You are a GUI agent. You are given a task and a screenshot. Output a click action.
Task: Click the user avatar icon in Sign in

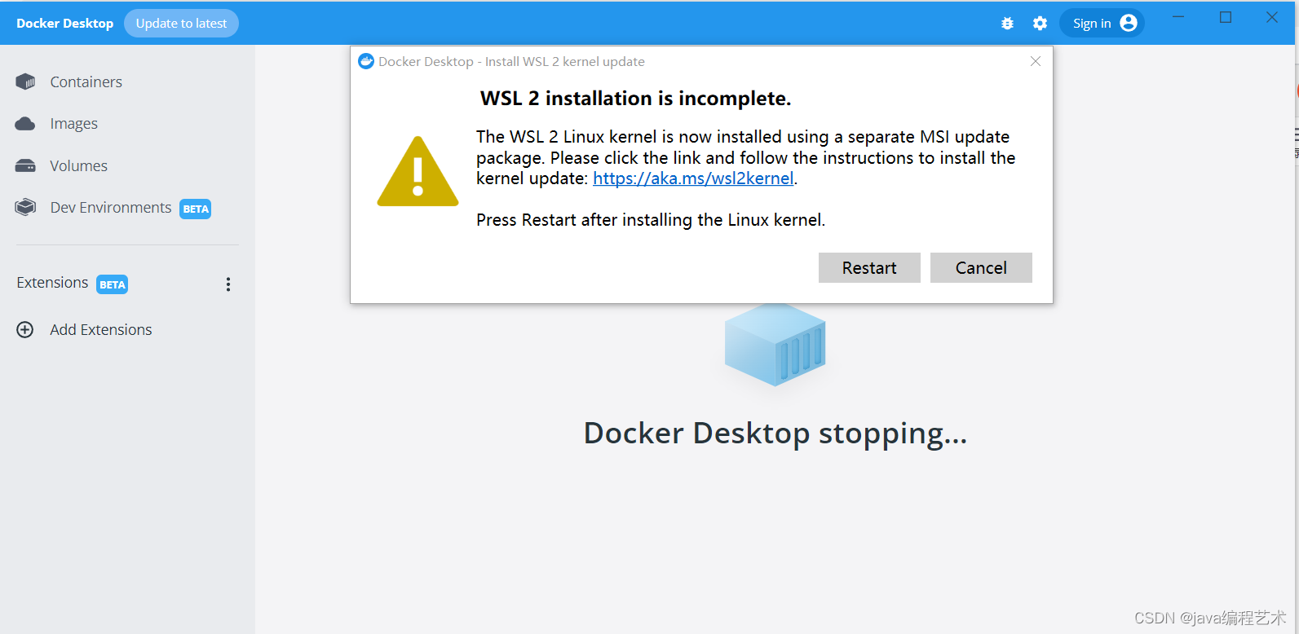[x=1129, y=23]
